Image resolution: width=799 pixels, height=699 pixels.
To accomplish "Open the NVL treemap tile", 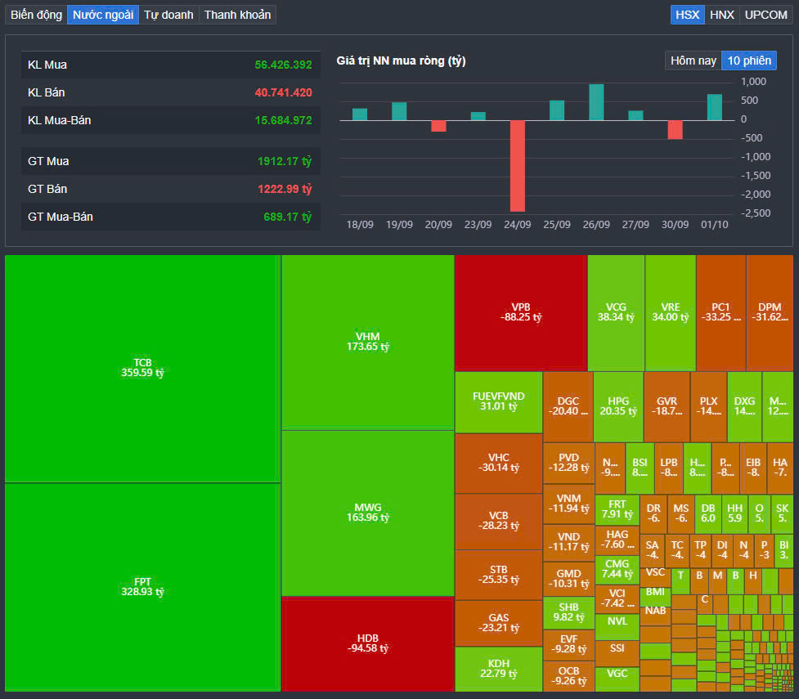I will [617, 627].
